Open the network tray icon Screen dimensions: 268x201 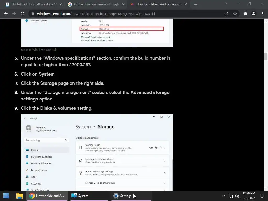[231, 196]
